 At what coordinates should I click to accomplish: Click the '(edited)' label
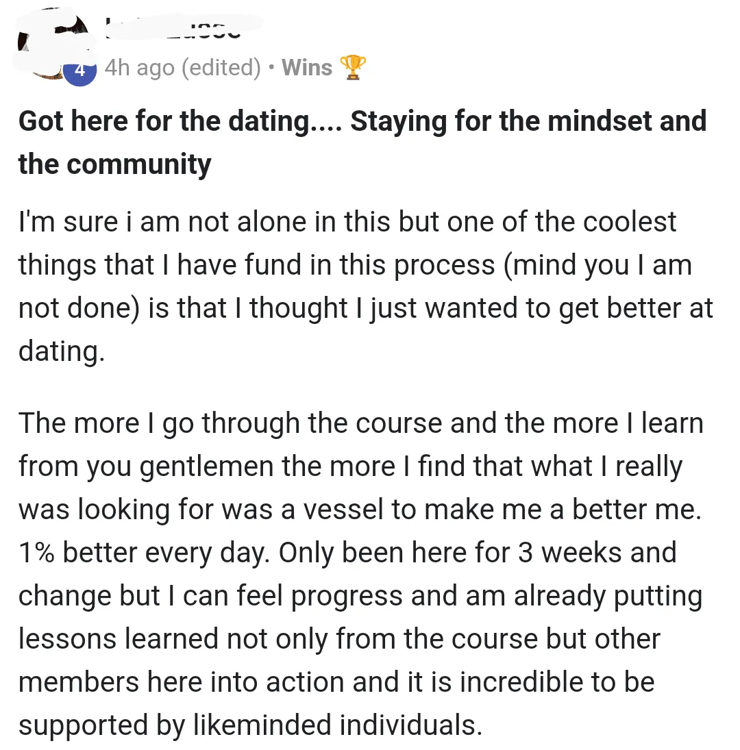221,67
